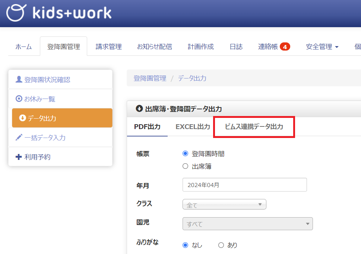This screenshot has width=361, height=254.
Task: Select ふりがな あり radio button
Action: [221, 245]
